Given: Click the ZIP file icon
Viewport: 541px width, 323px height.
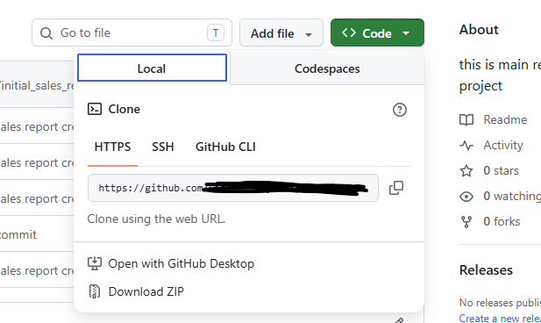Looking at the screenshot, I should click(95, 291).
